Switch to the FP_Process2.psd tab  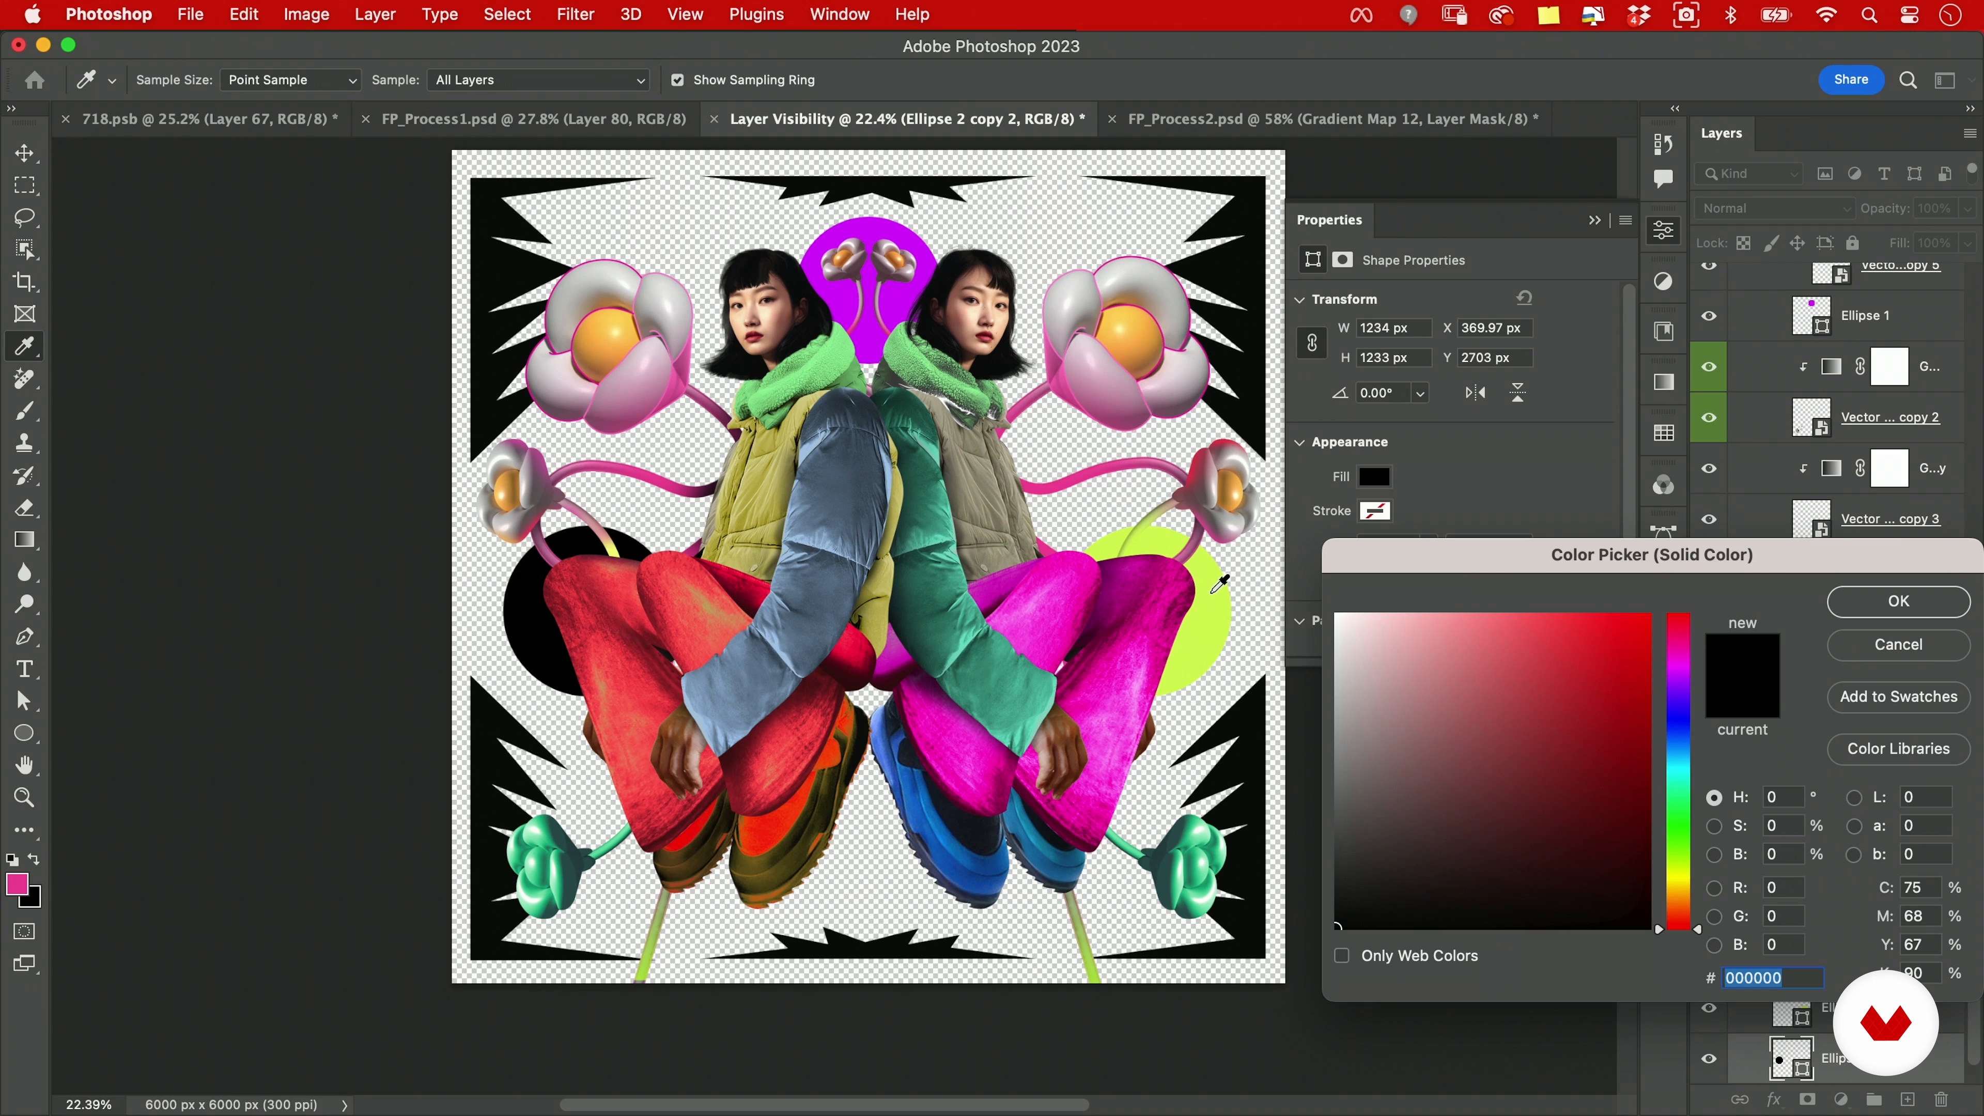coord(1331,119)
